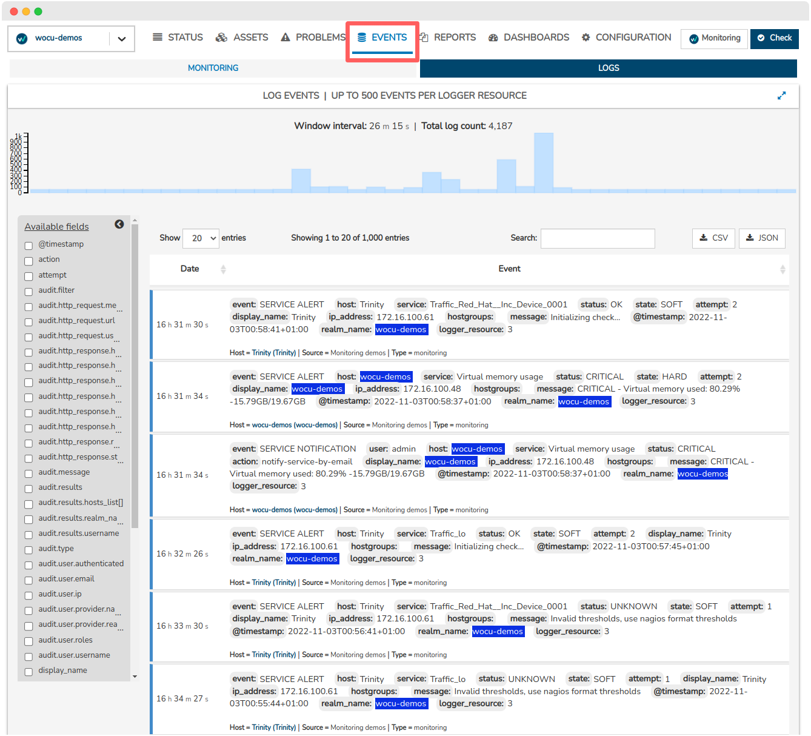Screen dimensions: 811x736
Task: Enable the audit.user.username checkbox
Action: click(28, 657)
